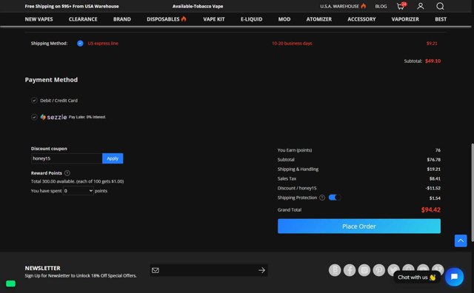Click the Chat with us bubble
The height and width of the screenshot is (293, 474).
416,277
